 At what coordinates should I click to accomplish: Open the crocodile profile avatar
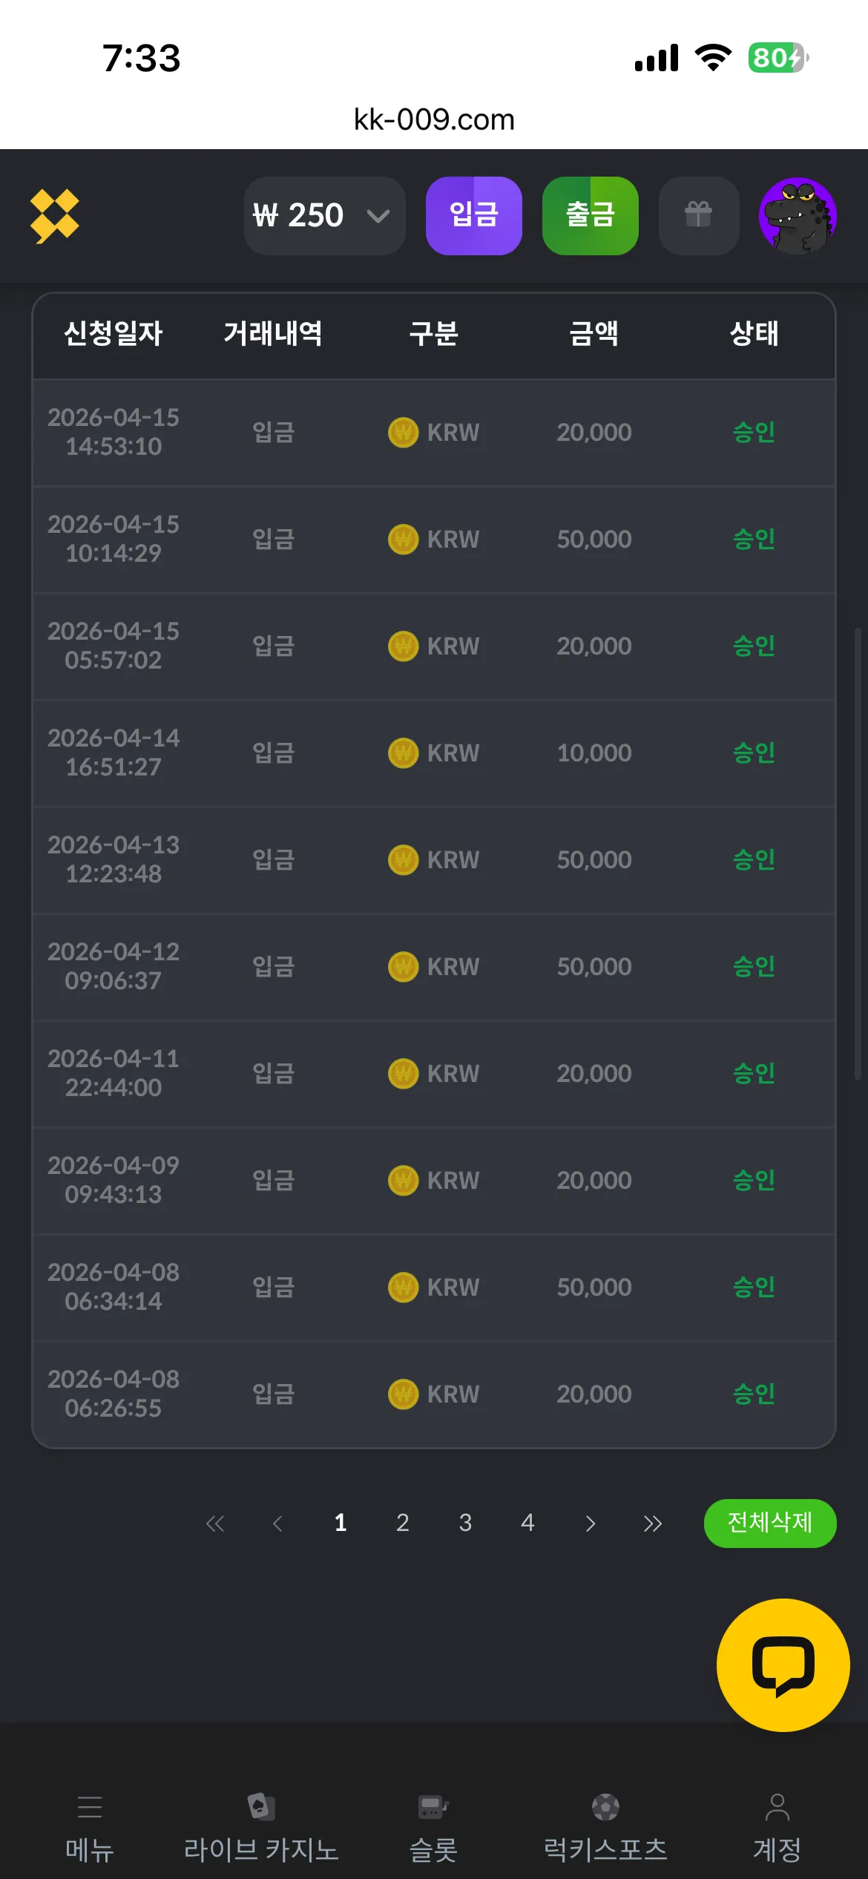[798, 216]
